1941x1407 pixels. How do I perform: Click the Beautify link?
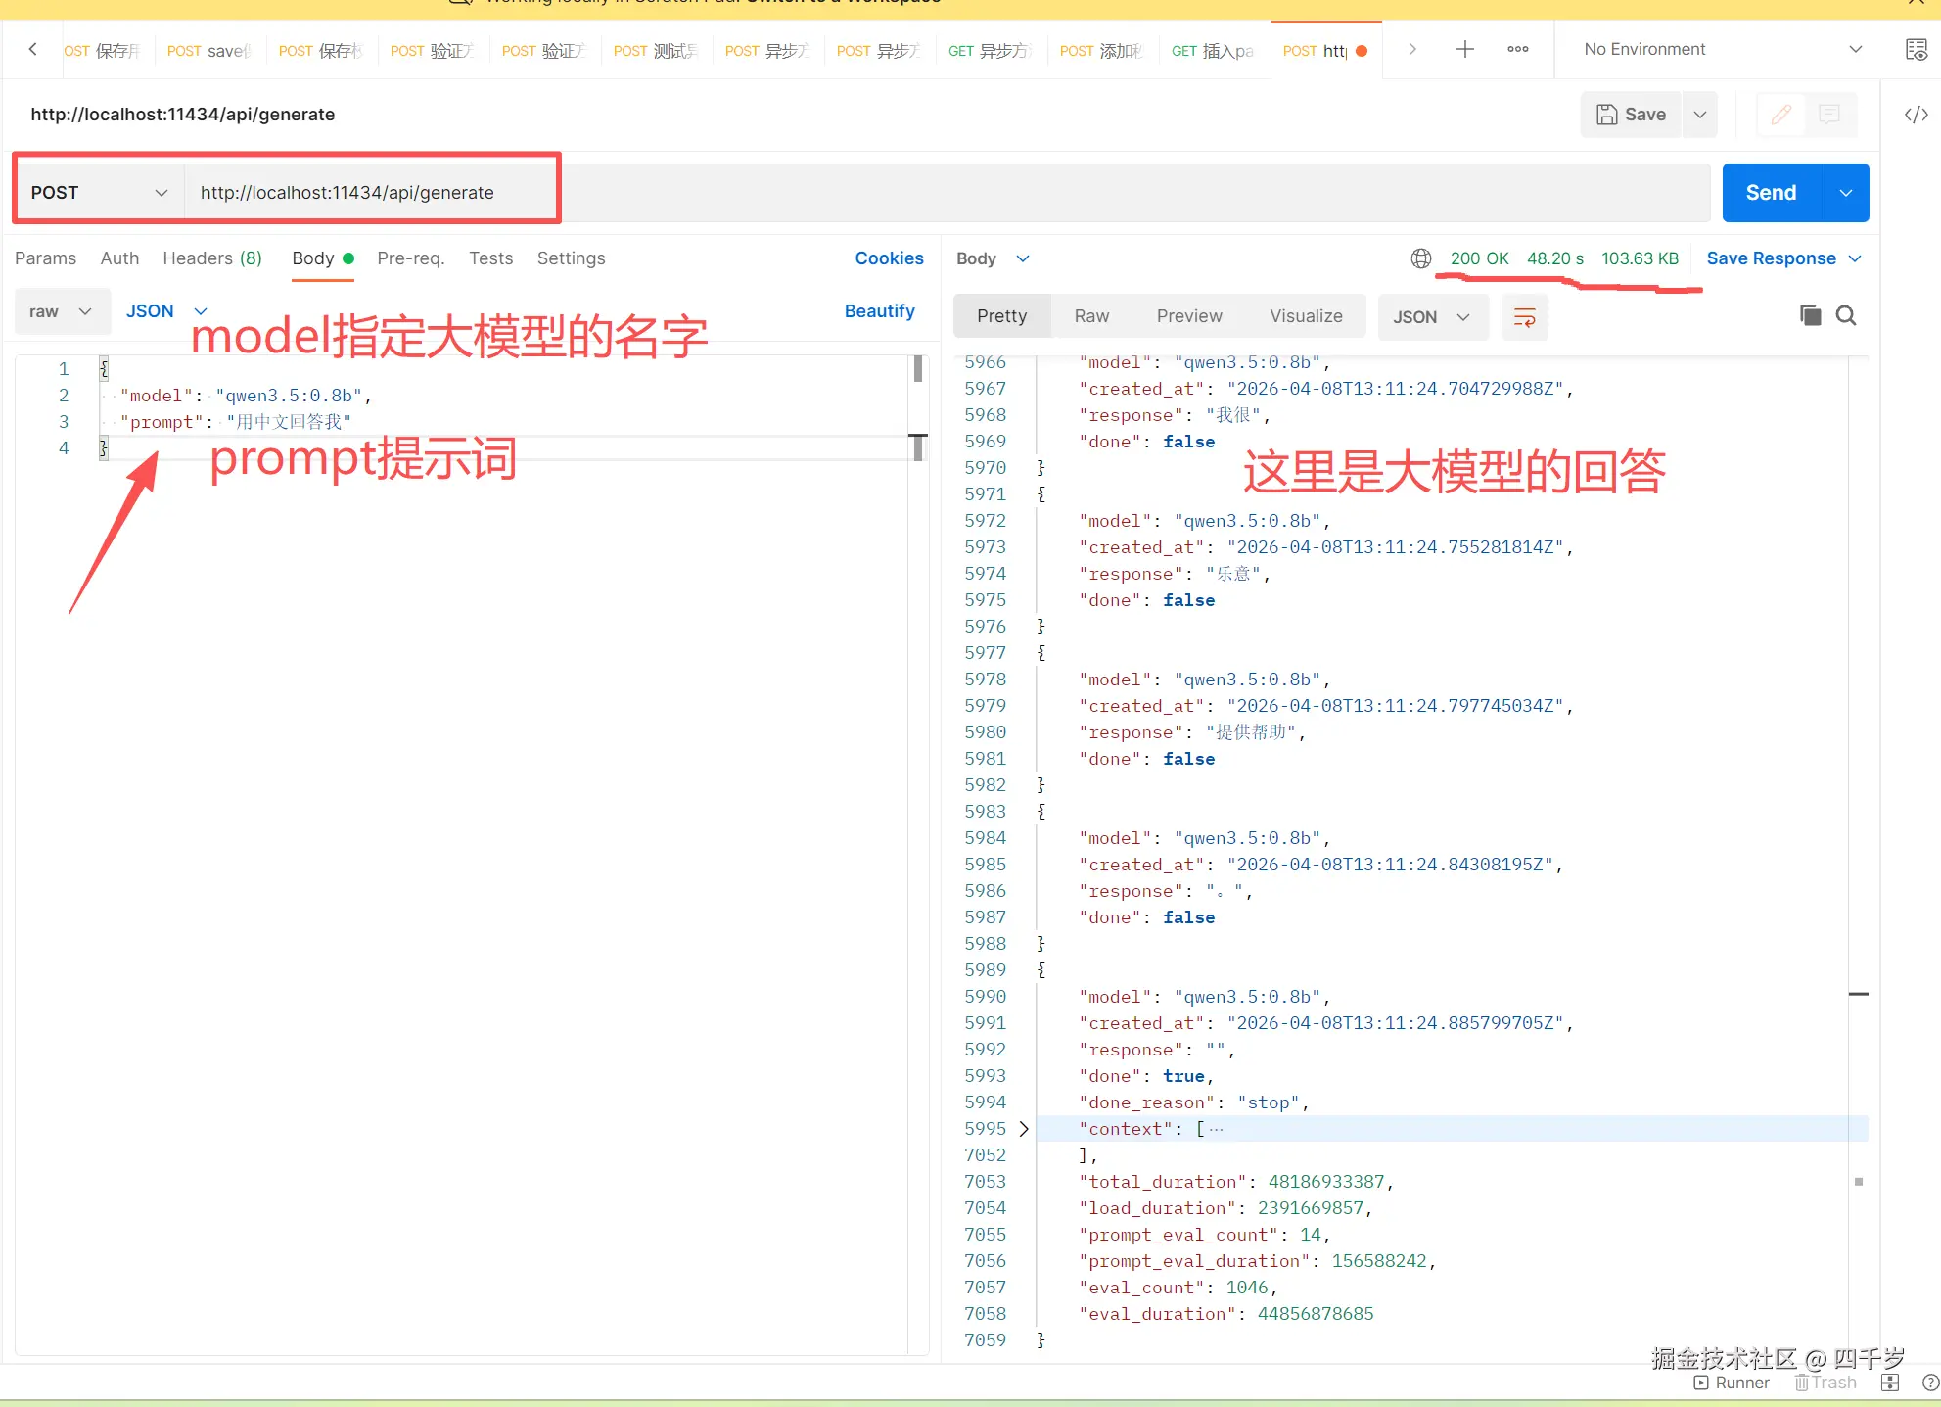pos(879,311)
